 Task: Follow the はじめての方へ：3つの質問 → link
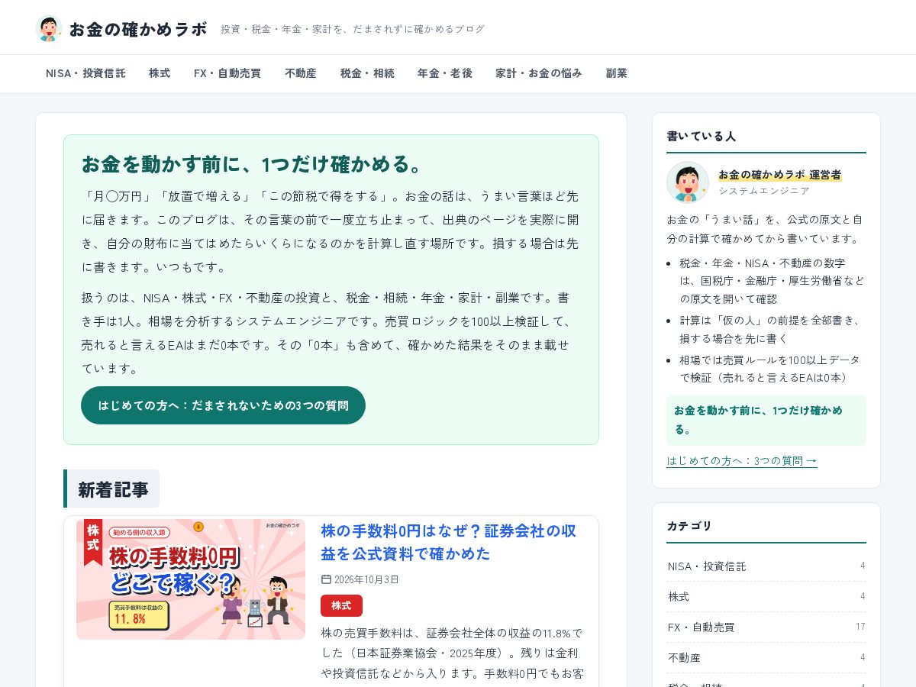pos(742,460)
